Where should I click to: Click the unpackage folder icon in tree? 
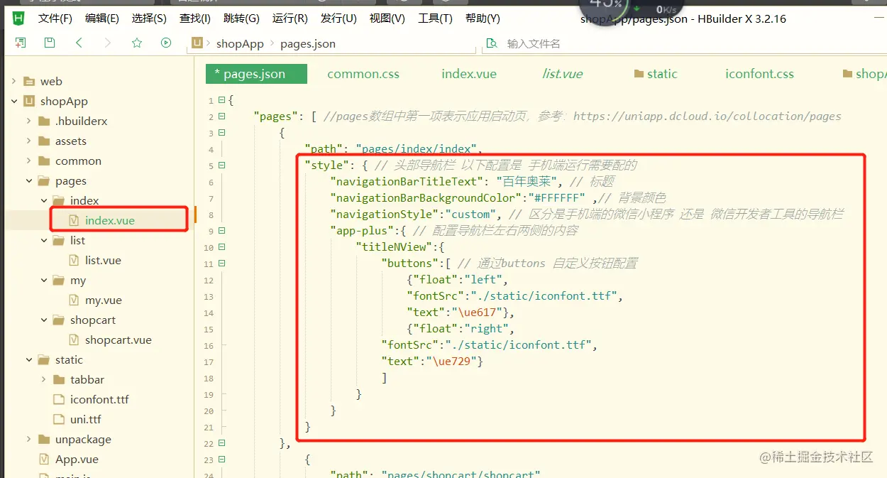pyautogui.click(x=44, y=439)
